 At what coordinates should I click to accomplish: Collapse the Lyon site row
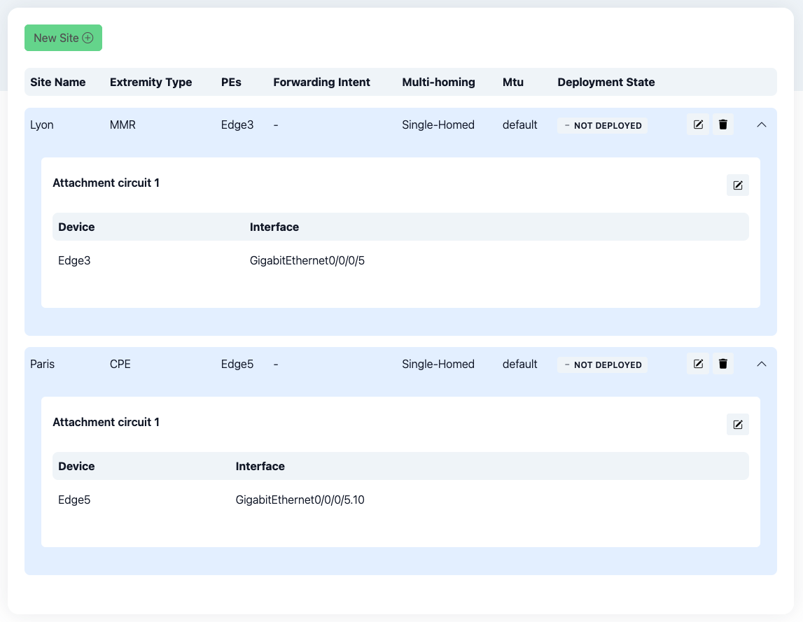click(762, 125)
